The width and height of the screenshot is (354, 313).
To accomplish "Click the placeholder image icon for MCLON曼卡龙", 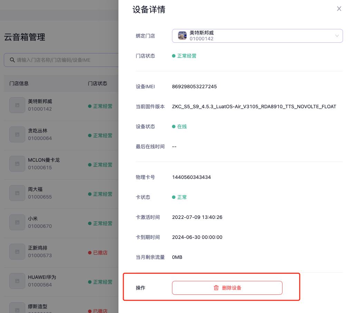I will [x=17, y=164].
